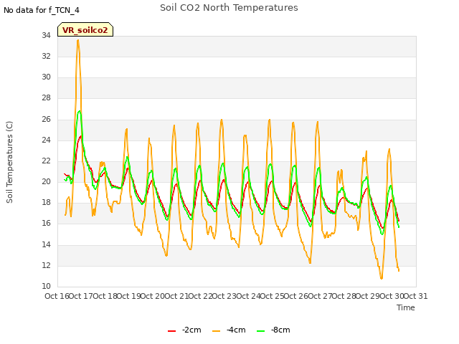Click the chart title Soil CO2 North Temperatures
Viewport: 459px width, 344px height.
(x=229, y=8)
